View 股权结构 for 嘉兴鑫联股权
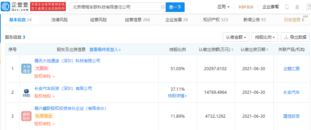The width and height of the screenshot is (311, 130). click(45, 124)
